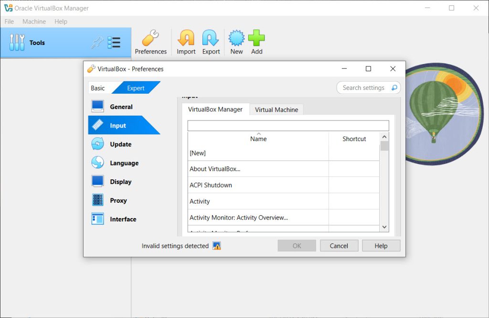
Task: Open the General preferences section
Action: point(124,107)
